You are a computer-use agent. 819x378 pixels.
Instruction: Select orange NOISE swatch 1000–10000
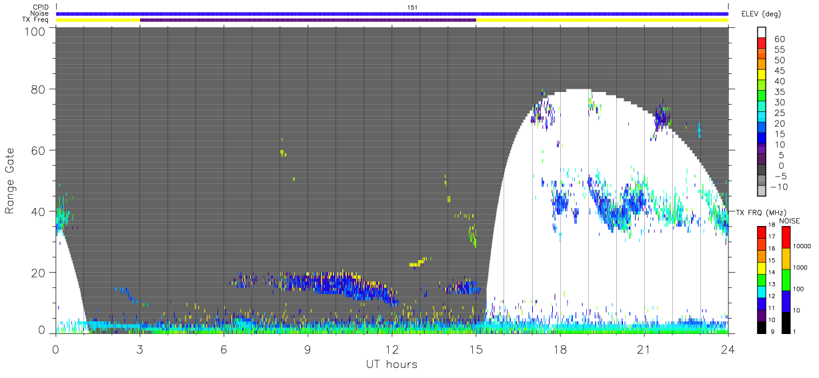tap(785, 258)
